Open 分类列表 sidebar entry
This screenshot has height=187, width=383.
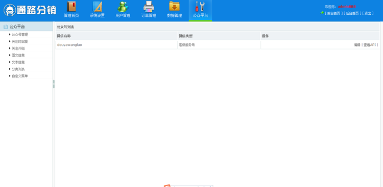[x=18, y=69]
